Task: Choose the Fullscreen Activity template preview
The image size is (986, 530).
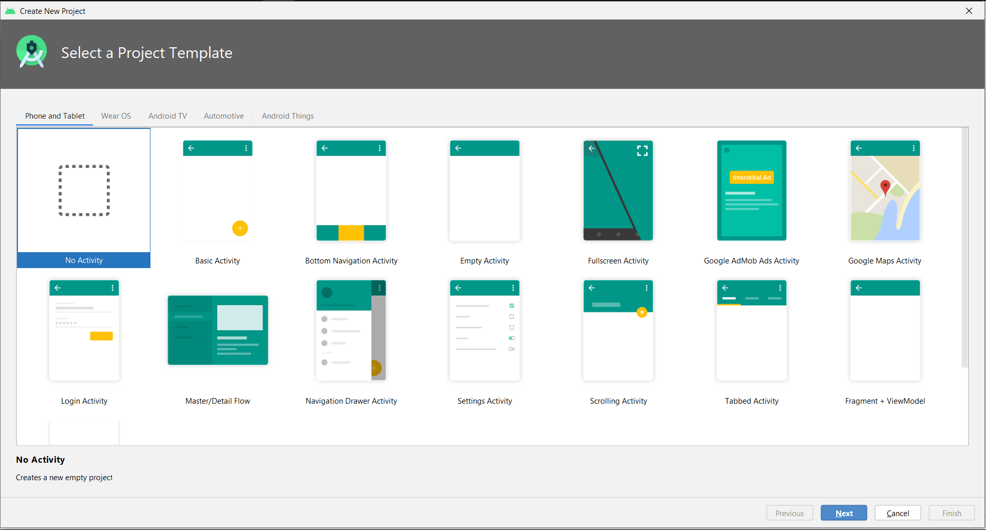Action: pyautogui.click(x=618, y=191)
